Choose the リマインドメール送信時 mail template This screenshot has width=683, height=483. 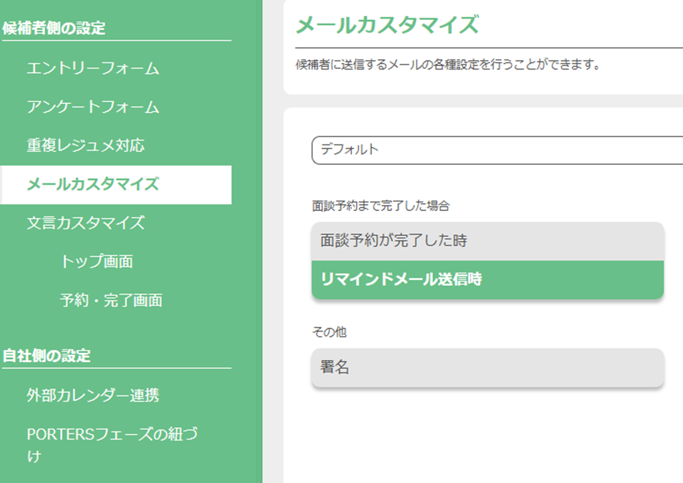pos(488,280)
